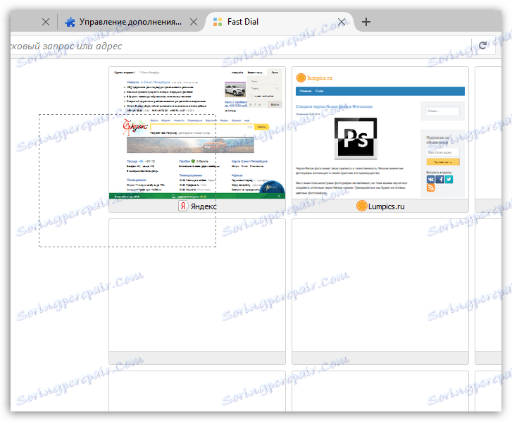Close the leftmost partially visible tab
512x422 pixels.
pyautogui.click(x=46, y=22)
